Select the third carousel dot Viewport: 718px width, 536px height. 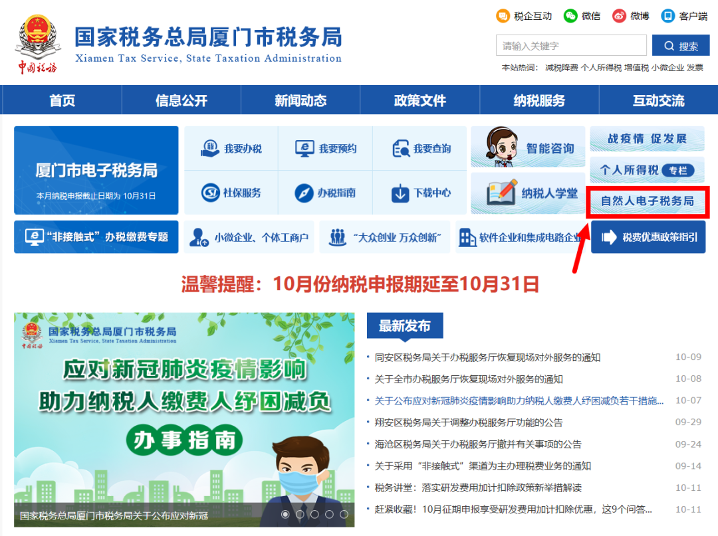pyautogui.click(x=314, y=515)
